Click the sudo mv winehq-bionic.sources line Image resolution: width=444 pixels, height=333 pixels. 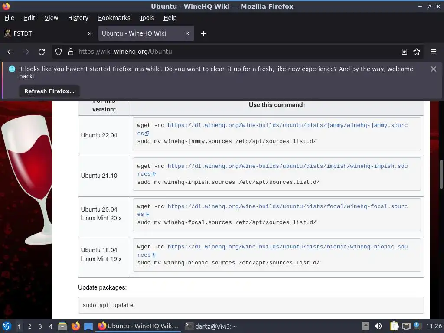pos(228,263)
